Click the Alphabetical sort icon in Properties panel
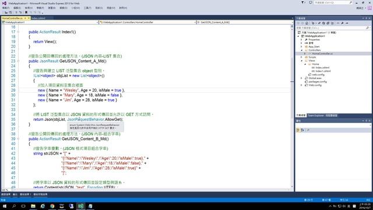Image resolution: width=373 pixels, height=210 pixels. coord(302,130)
